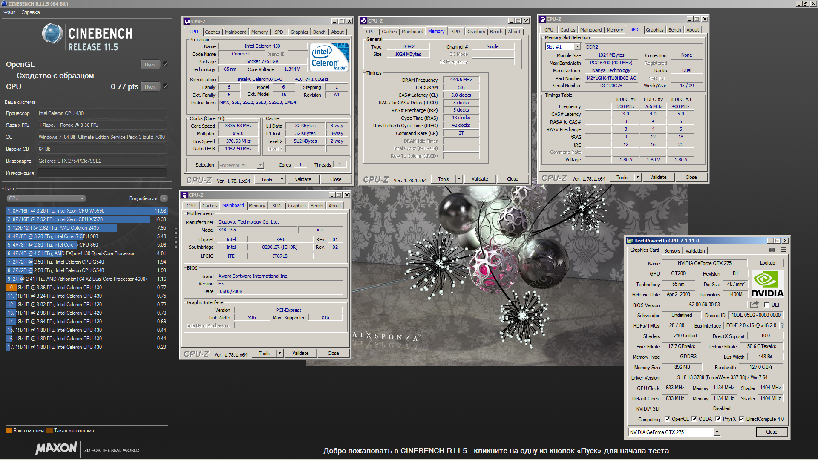Start the OpenGL test with Пуск
This screenshot has height=460, width=818.
point(150,65)
